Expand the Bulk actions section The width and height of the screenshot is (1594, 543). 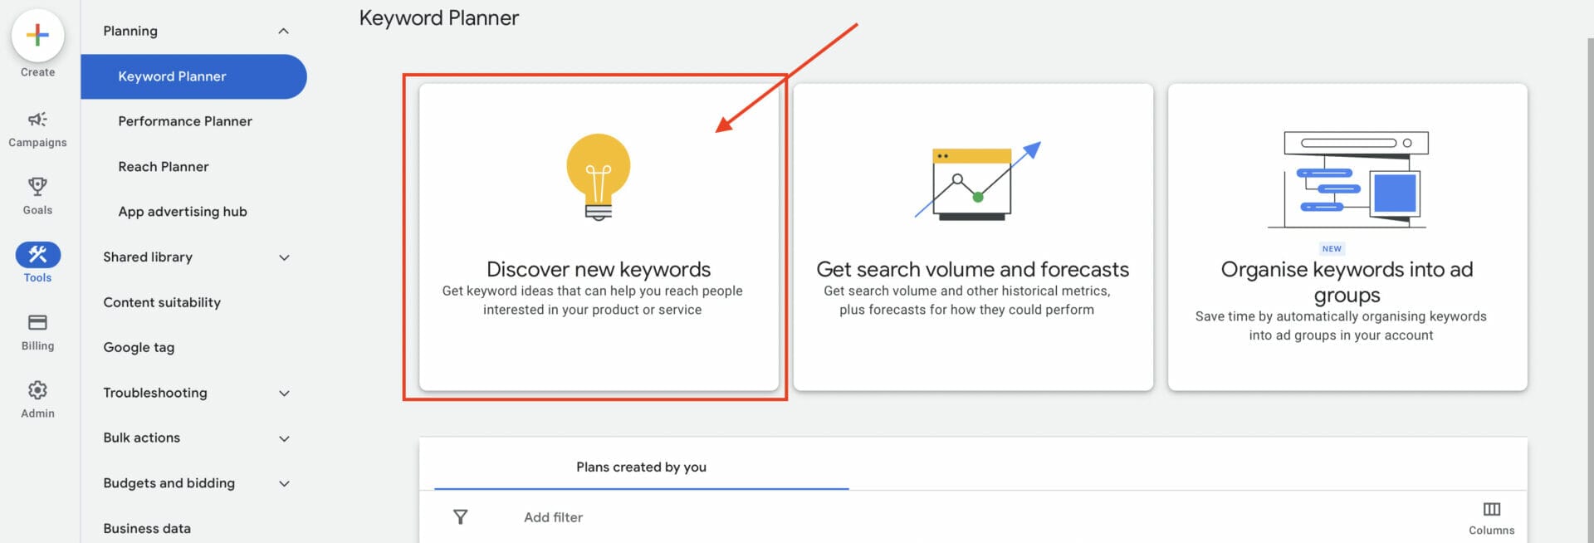pyautogui.click(x=284, y=438)
